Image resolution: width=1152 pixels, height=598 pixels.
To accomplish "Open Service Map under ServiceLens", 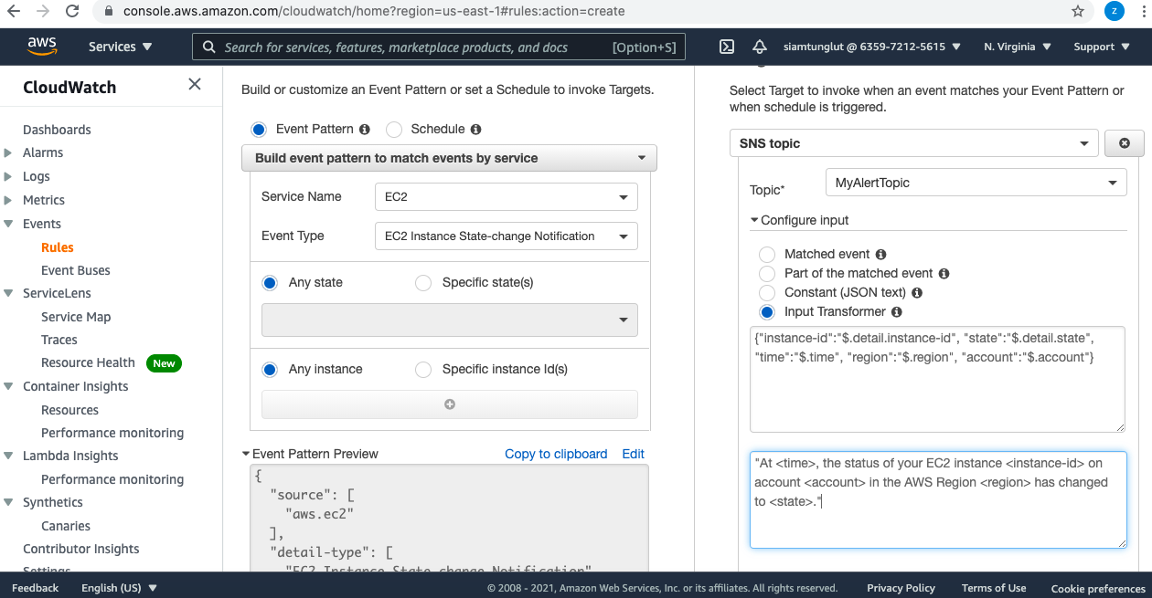I will (76, 317).
